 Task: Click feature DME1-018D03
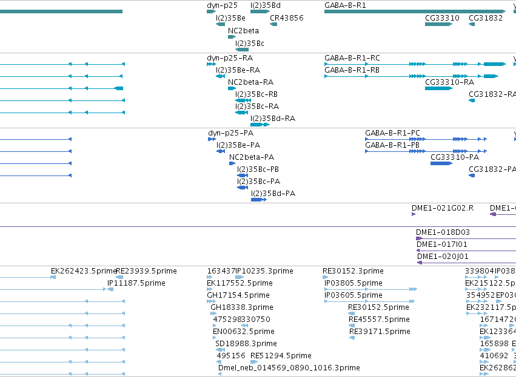tap(443, 232)
